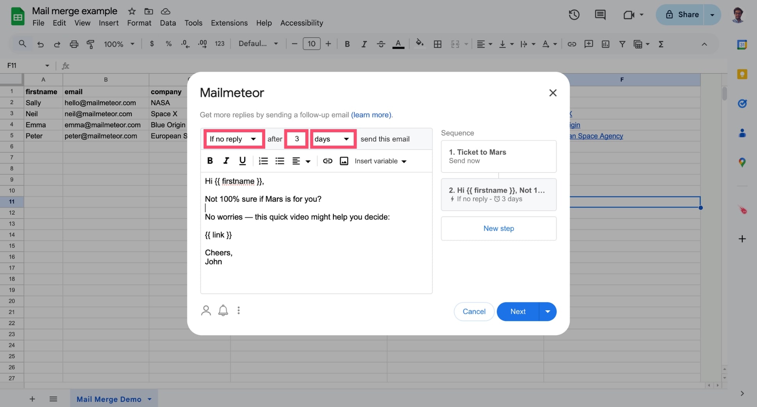757x407 pixels.
Task: Select sequence step 2 follow-up email
Action: pyautogui.click(x=498, y=194)
